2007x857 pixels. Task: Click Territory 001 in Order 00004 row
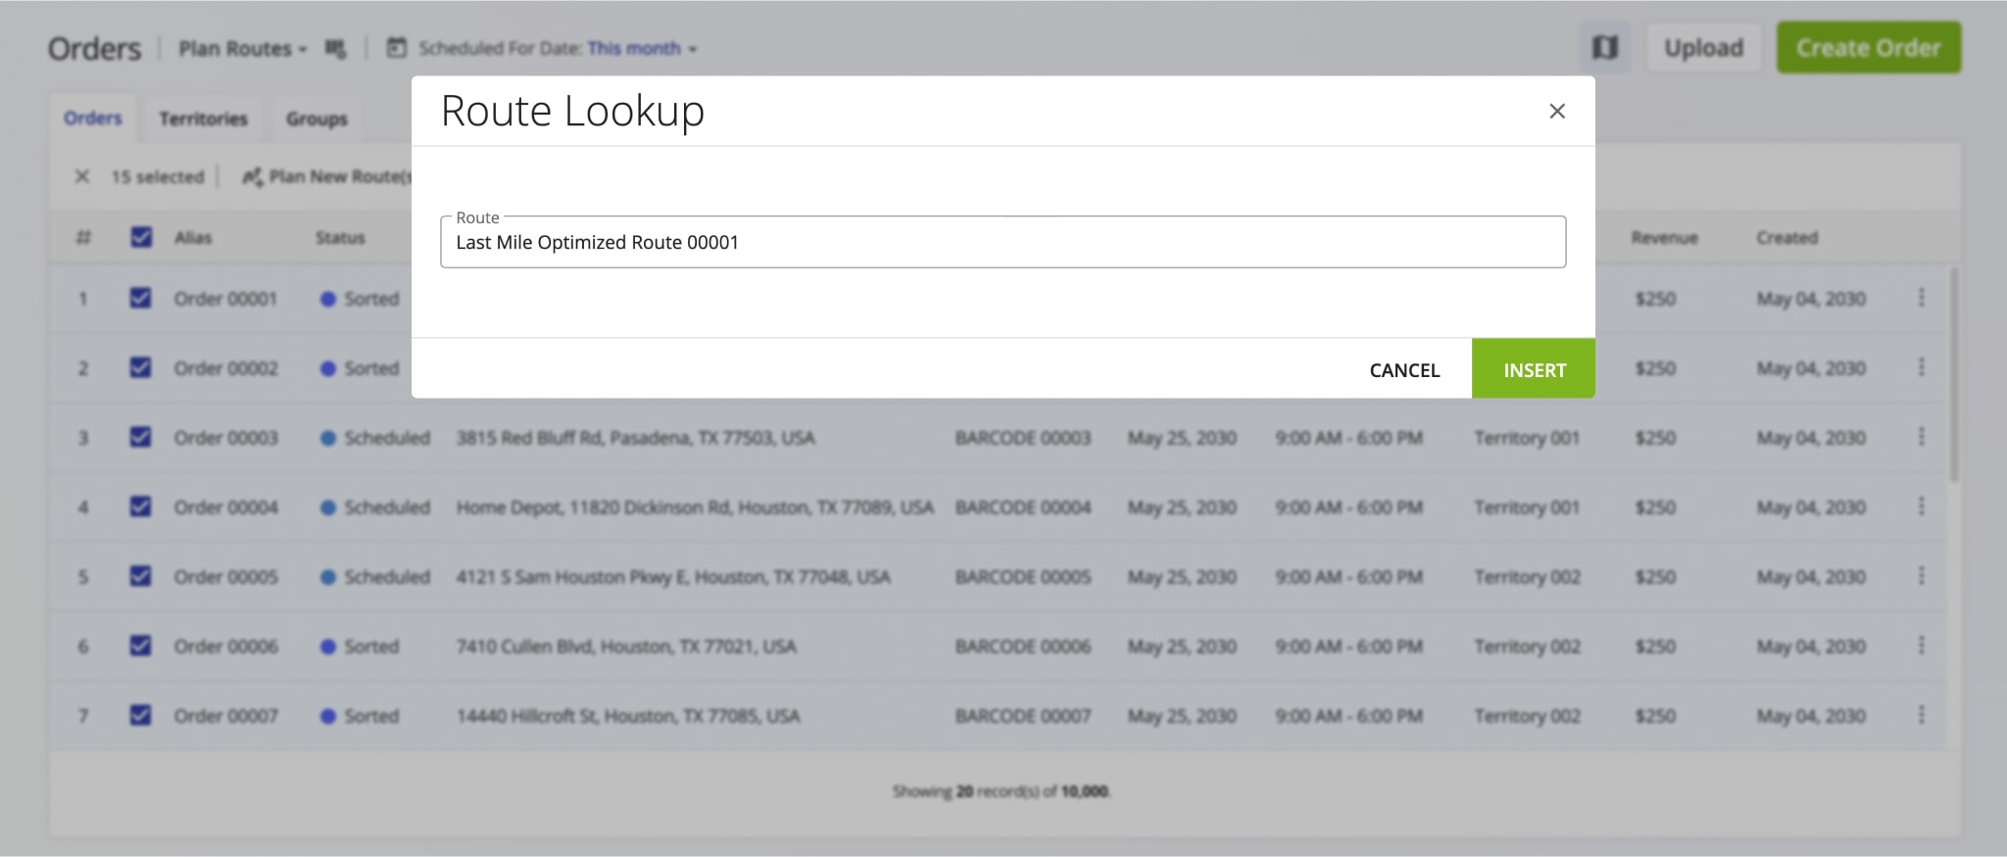[x=1527, y=507]
